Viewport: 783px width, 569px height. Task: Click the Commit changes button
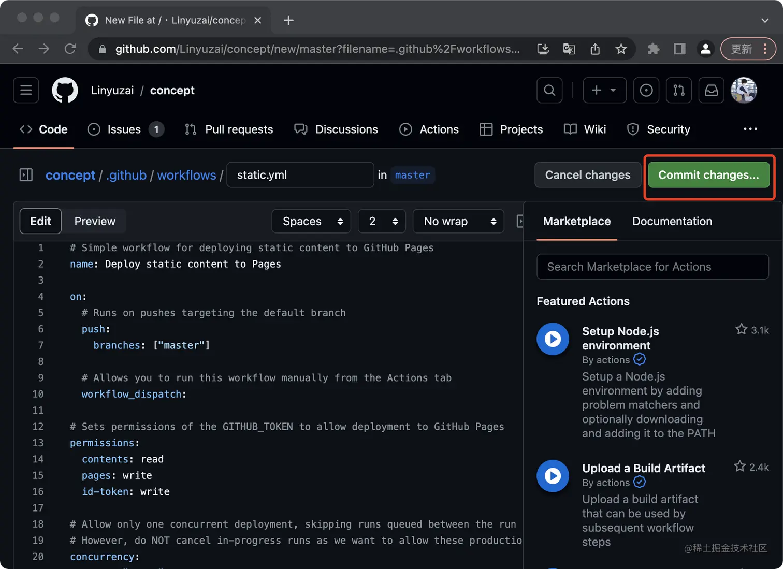pyautogui.click(x=708, y=175)
